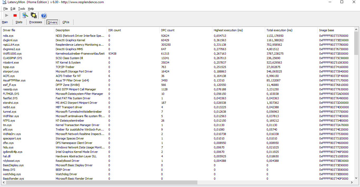The image size is (360, 187).
Task: Select the Wdf01000.sys driver row
Action: (178, 54)
